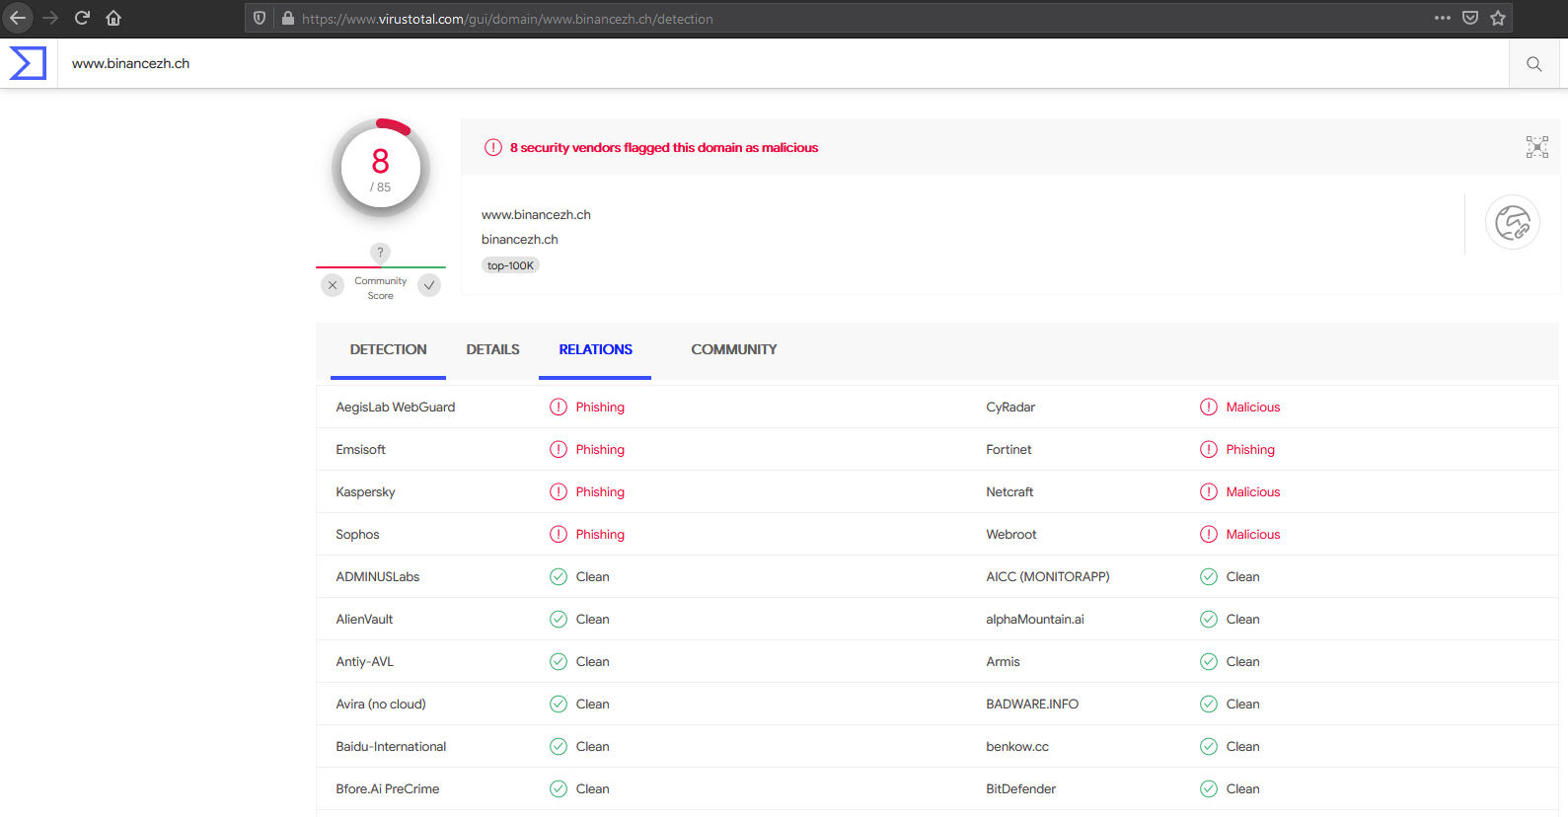Image resolution: width=1568 pixels, height=817 pixels.
Task: Click the Community Score label
Action: [x=381, y=288]
